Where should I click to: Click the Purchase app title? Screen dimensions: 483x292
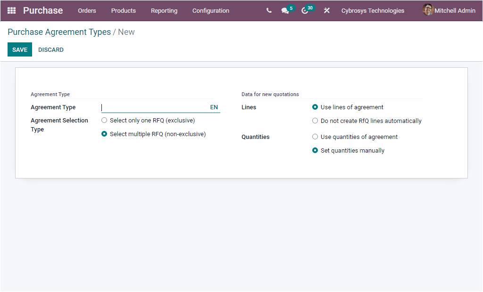42,10
